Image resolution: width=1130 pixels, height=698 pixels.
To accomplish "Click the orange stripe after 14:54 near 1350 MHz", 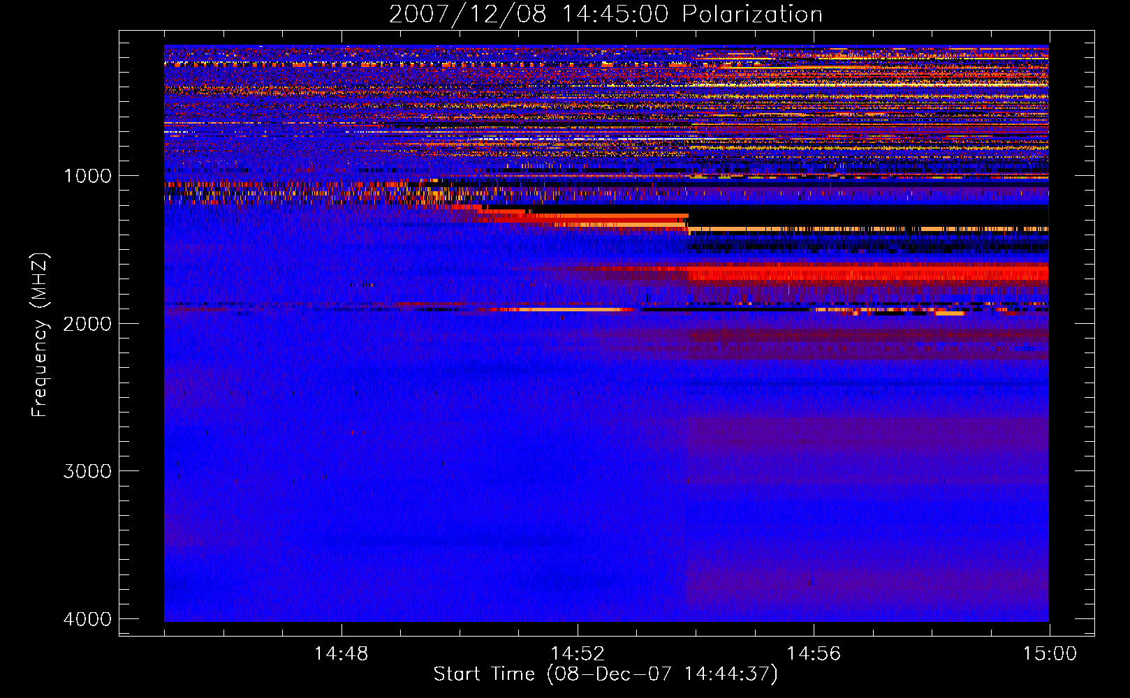I will click(868, 229).
